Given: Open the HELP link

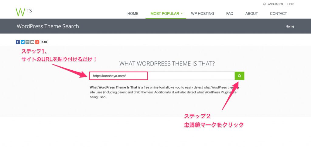Looking at the screenshot, I should click(x=291, y=4).
